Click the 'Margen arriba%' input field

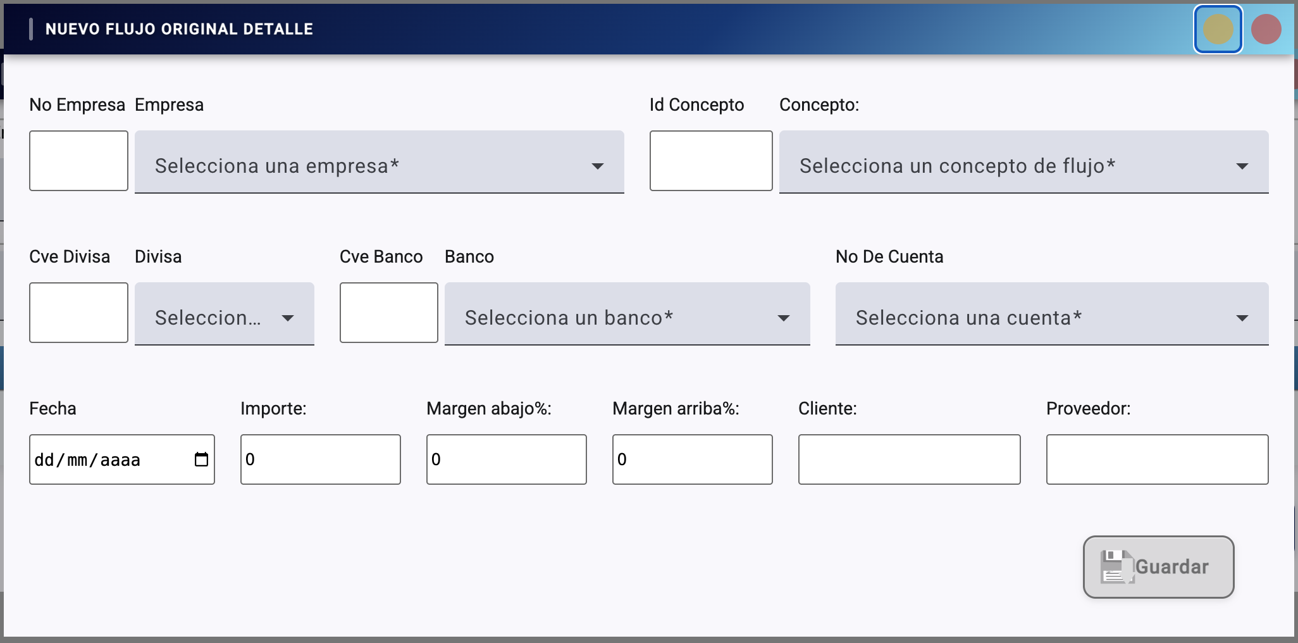(692, 459)
